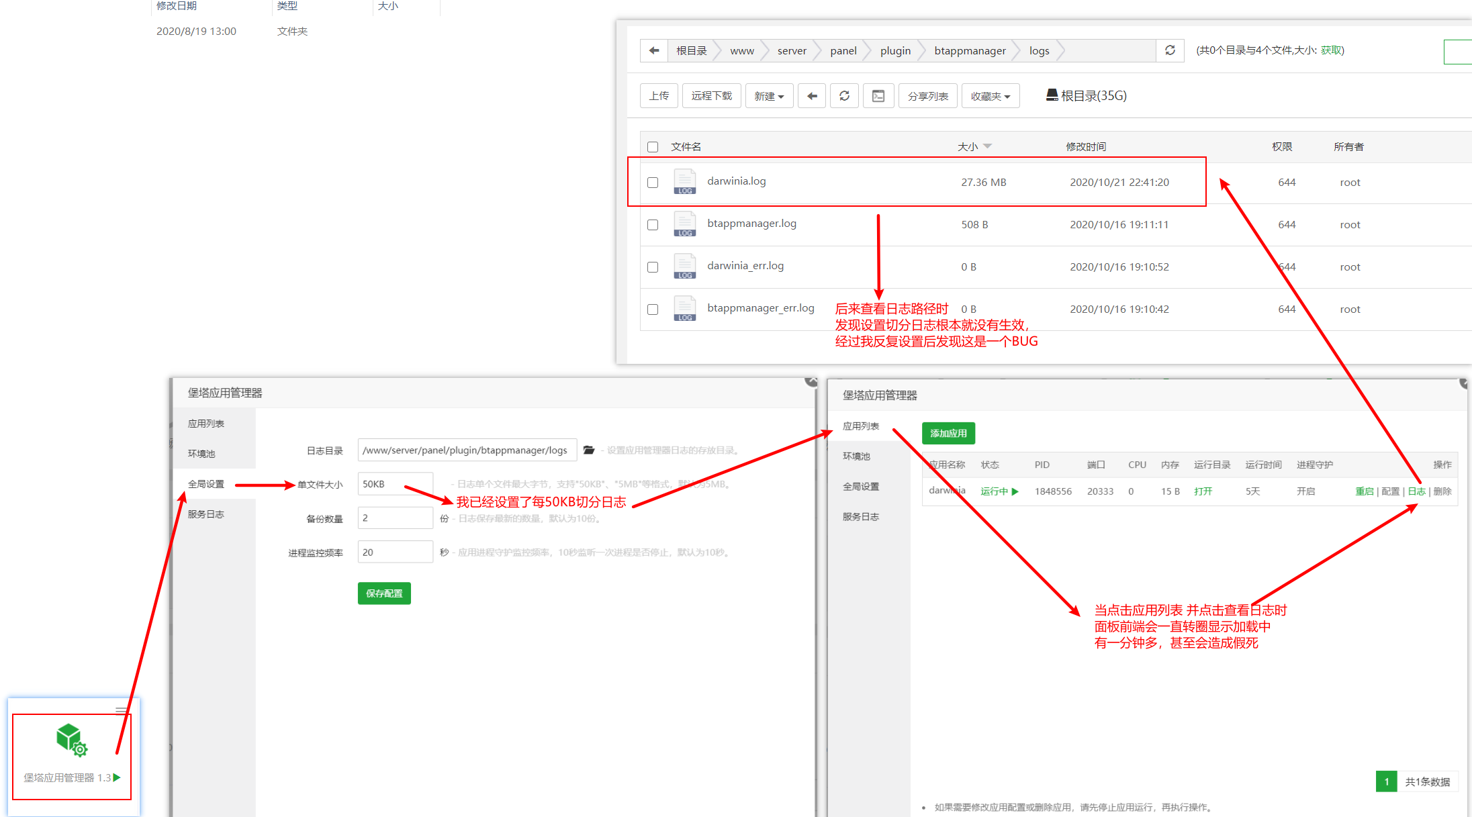Click 打开 link in 运行目录 column
The image size is (1472, 817).
tap(1203, 491)
